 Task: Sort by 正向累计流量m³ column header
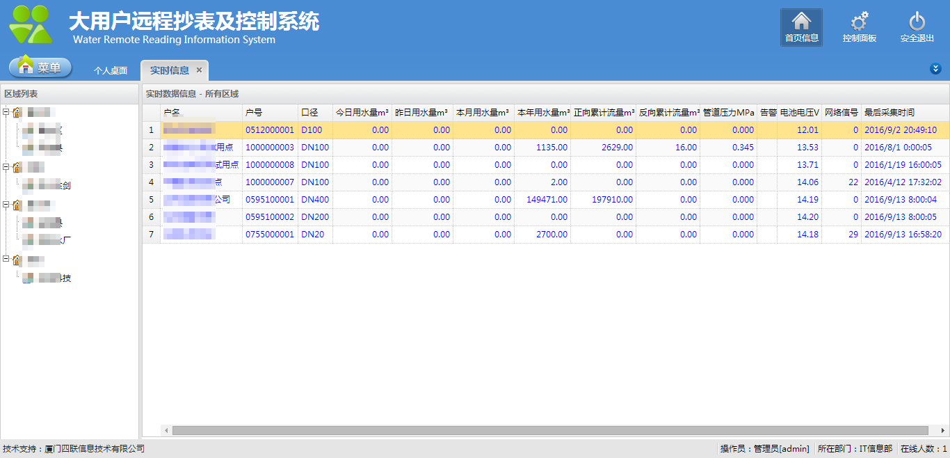coord(603,113)
